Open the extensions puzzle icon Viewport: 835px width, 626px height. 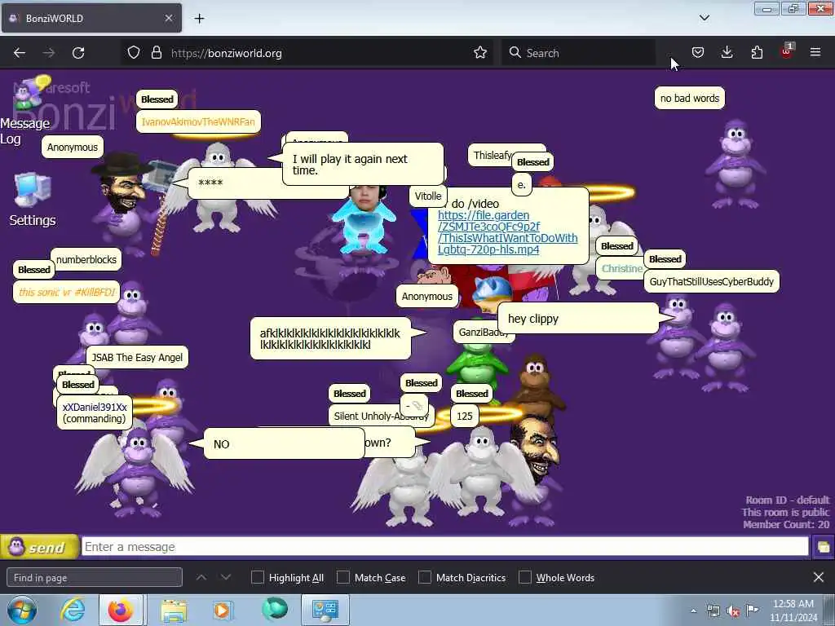(x=757, y=53)
